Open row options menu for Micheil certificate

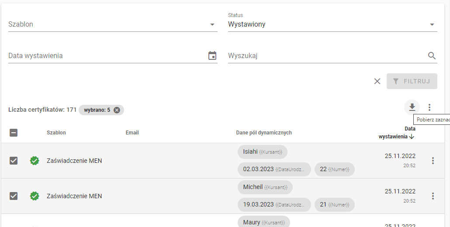click(433, 196)
